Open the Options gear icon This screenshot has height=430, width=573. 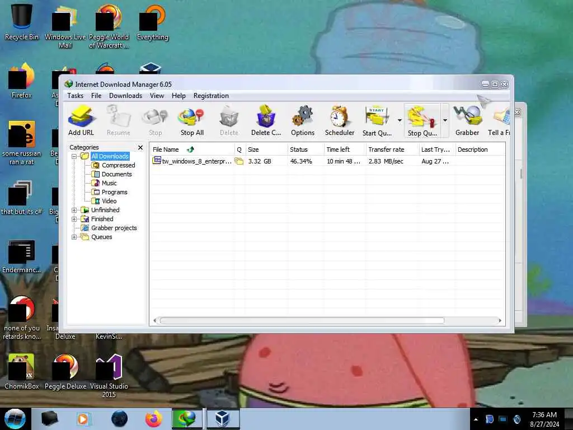tap(303, 121)
